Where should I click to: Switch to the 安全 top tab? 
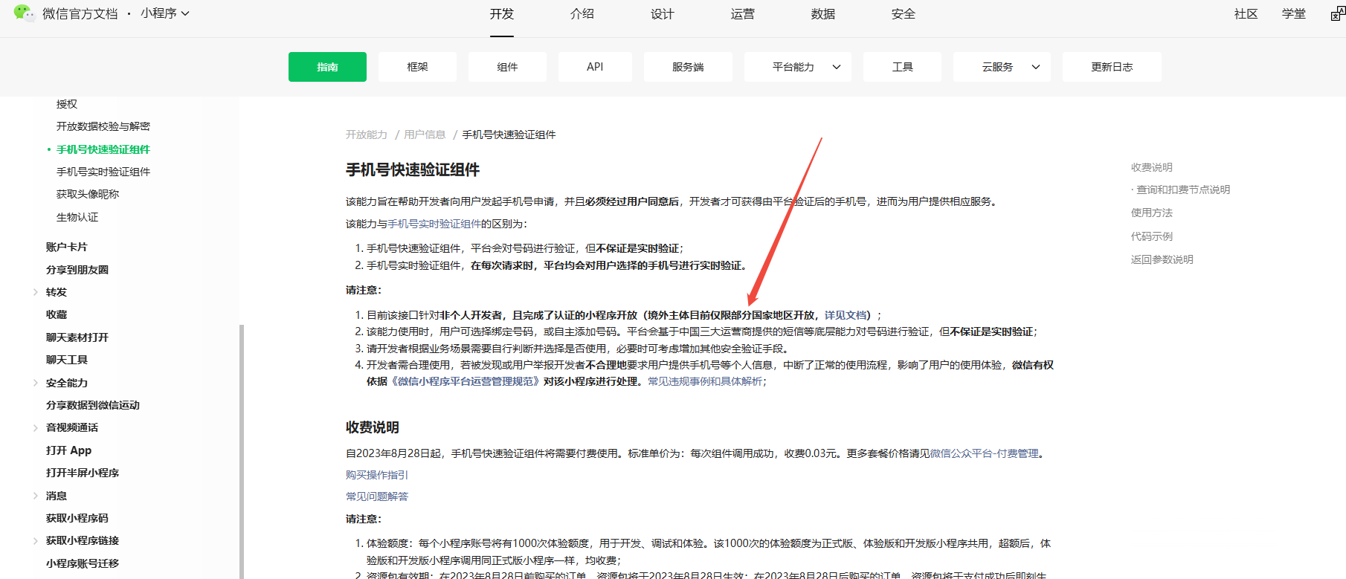(904, 14)
